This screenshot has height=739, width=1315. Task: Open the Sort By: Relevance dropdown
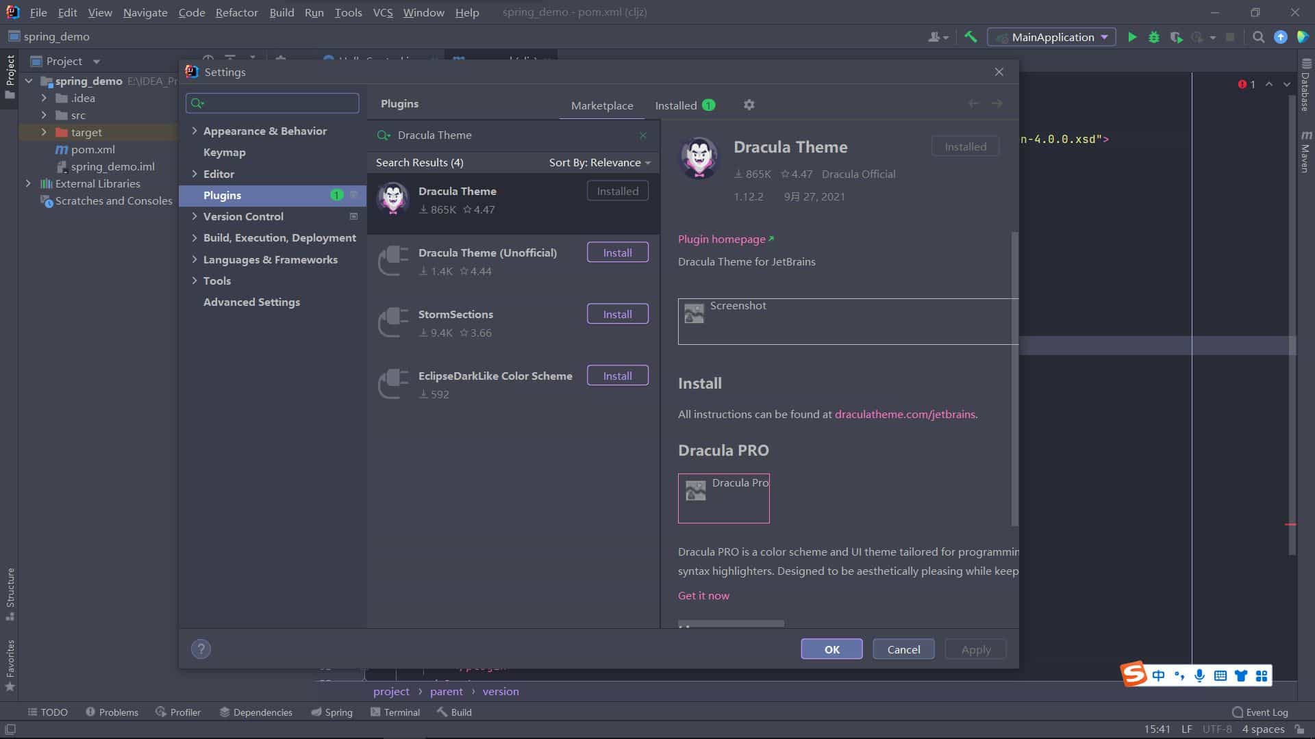tap(599, 162)
